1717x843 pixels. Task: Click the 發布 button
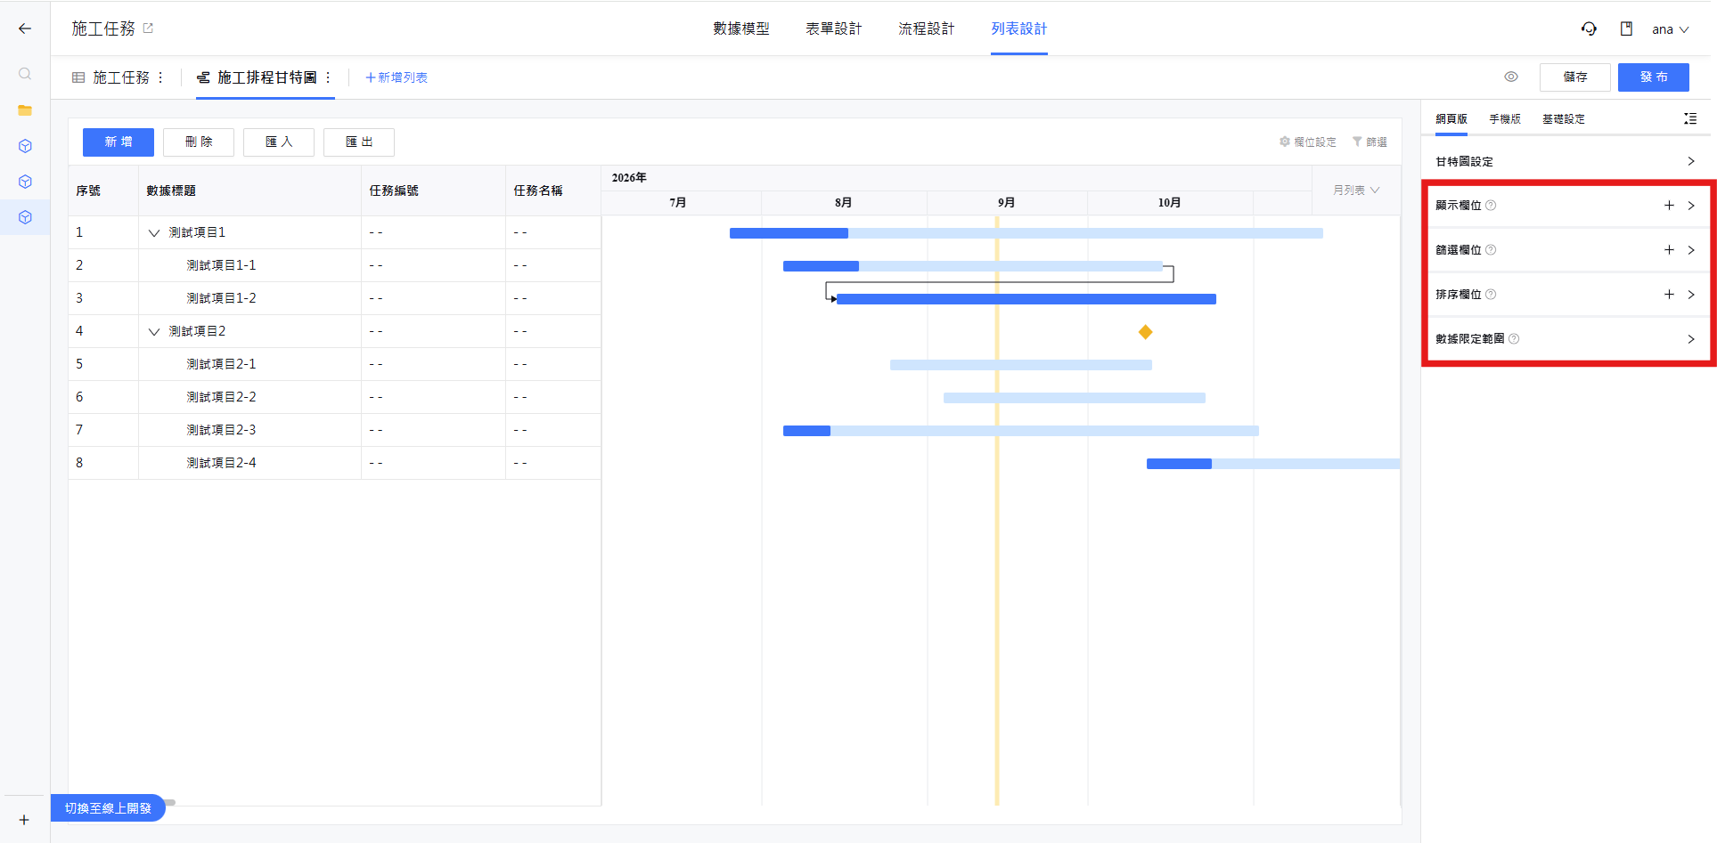point(1654,77)
